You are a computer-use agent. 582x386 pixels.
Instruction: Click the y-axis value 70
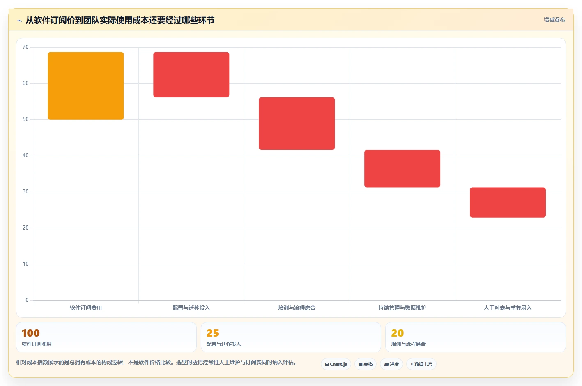point(25,47)
